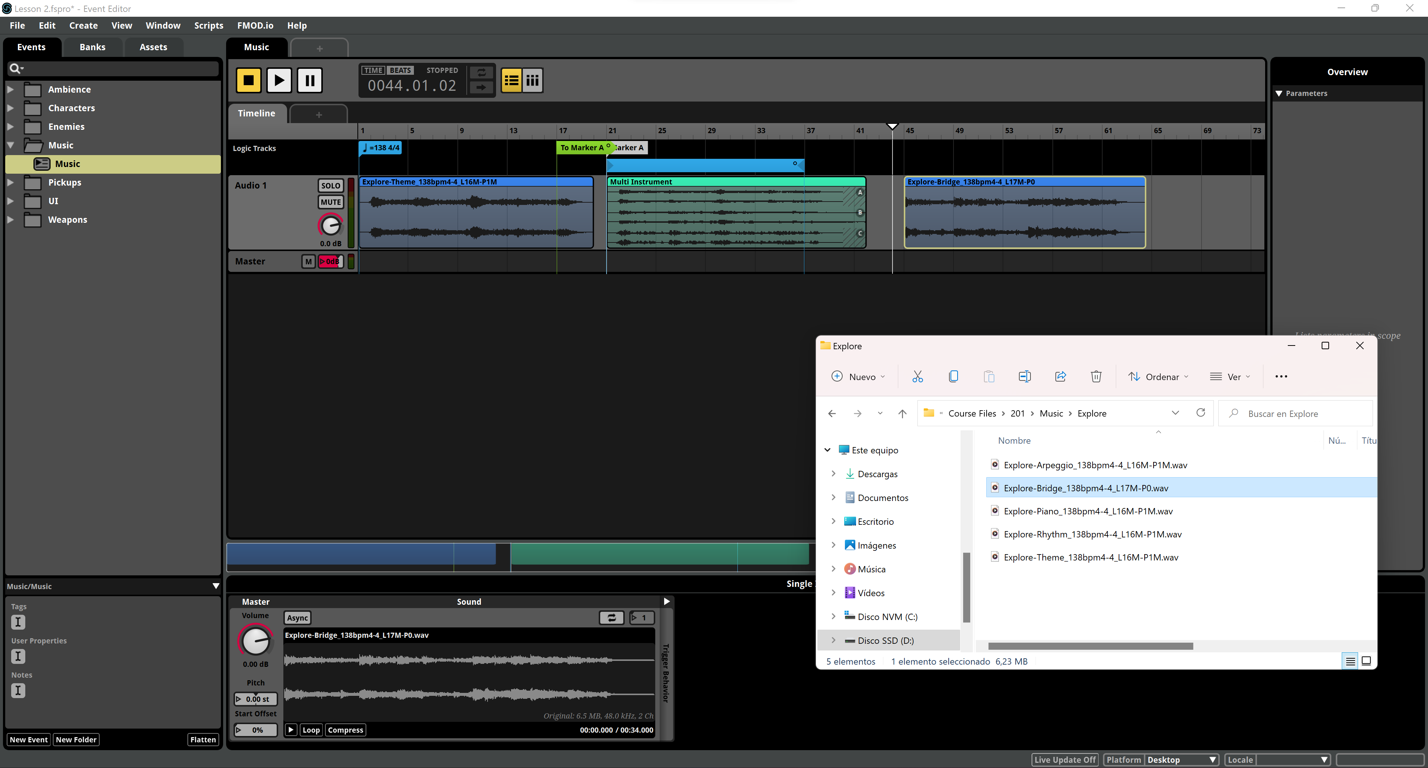Open the Platform Desktop dropdown
The height and width of the screenshot is (768, 1428).
[1181, 760]
